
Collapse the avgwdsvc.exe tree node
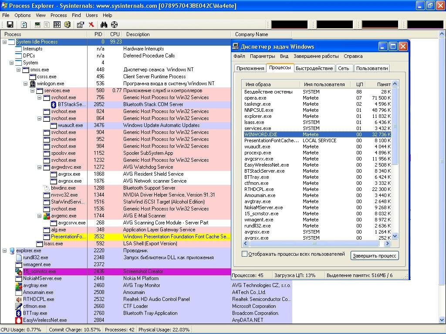(40, 167)
